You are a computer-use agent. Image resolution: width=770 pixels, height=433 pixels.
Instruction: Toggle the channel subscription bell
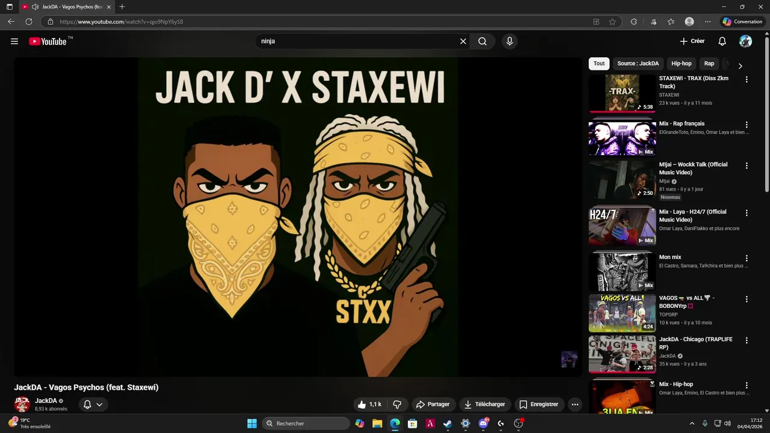pyautogui.click(x=87, y=405)
